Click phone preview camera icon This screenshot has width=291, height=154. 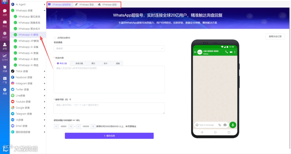pos(225,125)
